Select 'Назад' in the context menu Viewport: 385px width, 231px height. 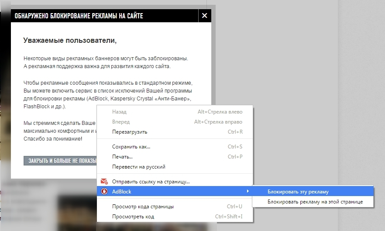pos(119,112)
